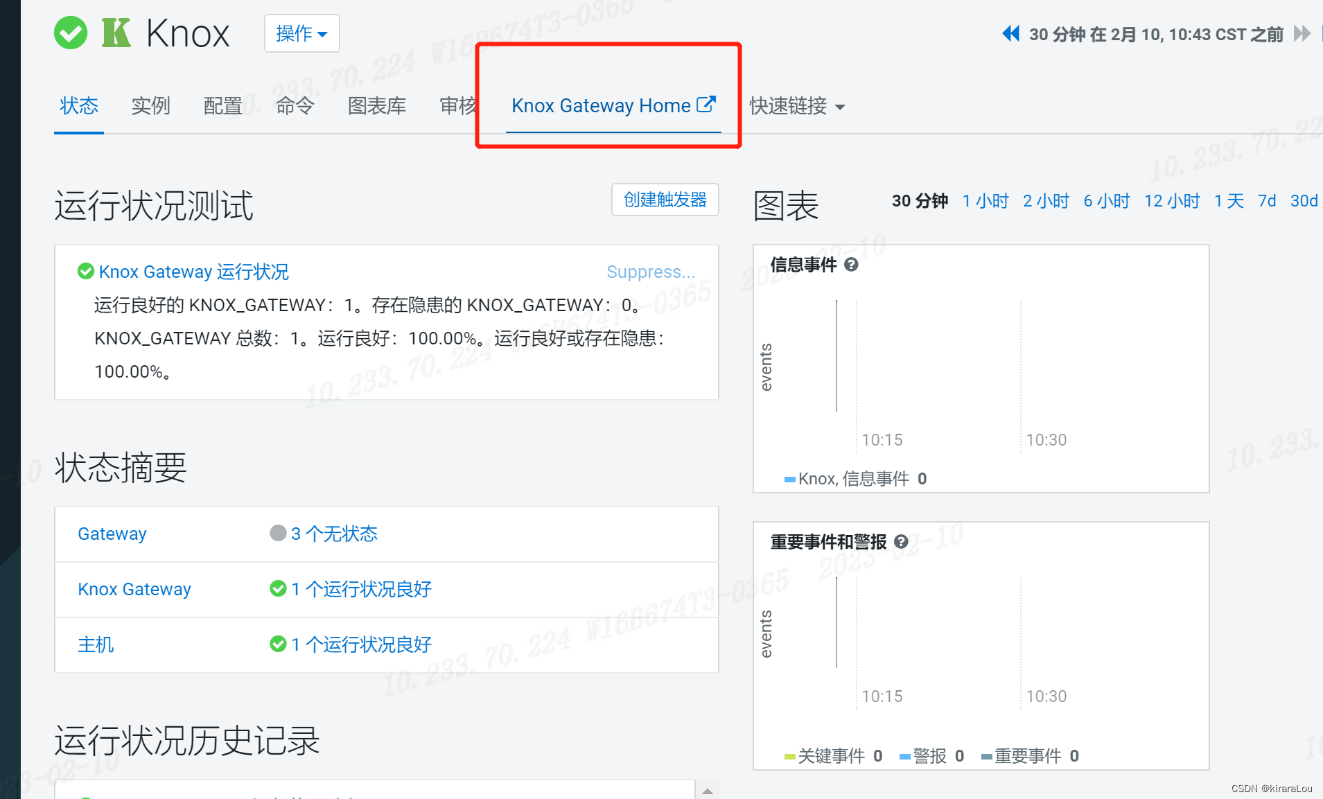
Task: Go back in time with rewind arrows
Action: (x=1011, y=33)
